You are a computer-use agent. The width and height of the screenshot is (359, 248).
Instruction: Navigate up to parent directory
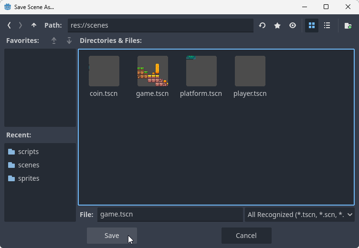click(x=33, y=25)
